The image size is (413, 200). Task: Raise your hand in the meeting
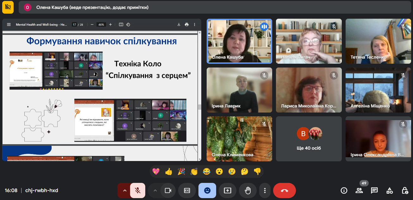(x=248, y=190)
